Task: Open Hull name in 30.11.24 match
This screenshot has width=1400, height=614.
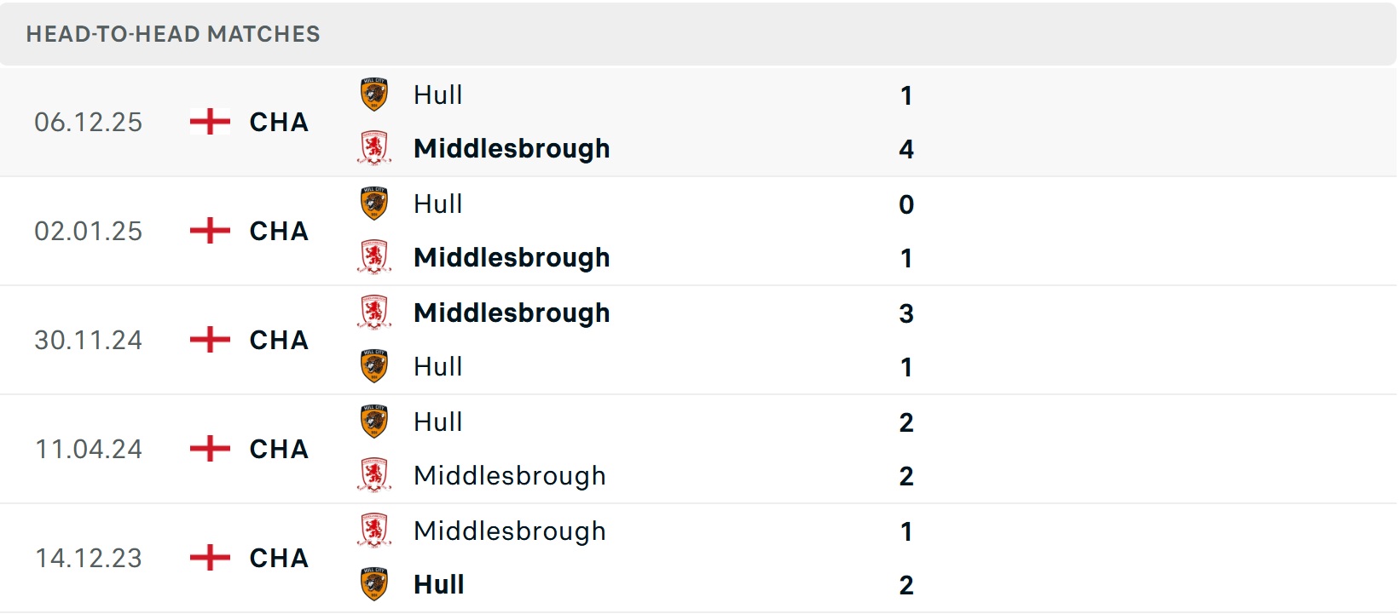Action: click(438, 366)
